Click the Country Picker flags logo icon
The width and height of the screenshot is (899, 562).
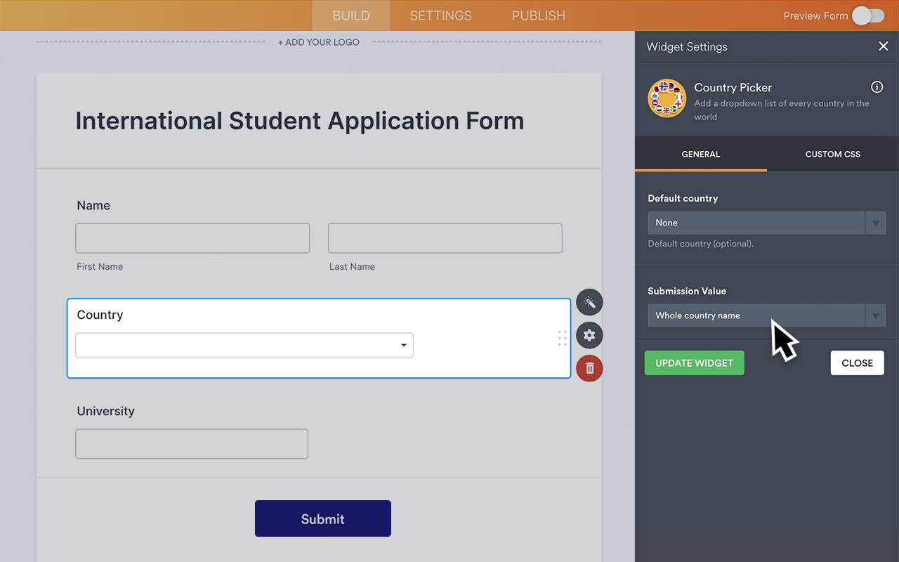pyautogui.click(x=667, y=98)
